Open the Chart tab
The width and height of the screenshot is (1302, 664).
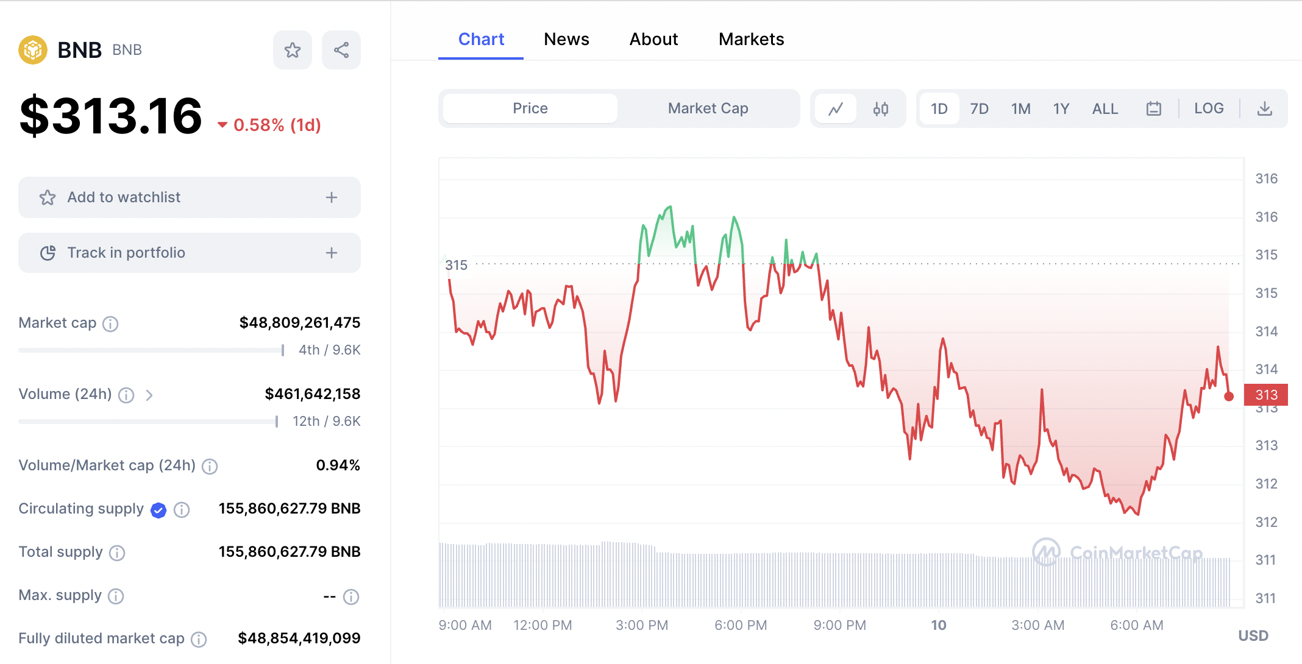coord(481,40)
